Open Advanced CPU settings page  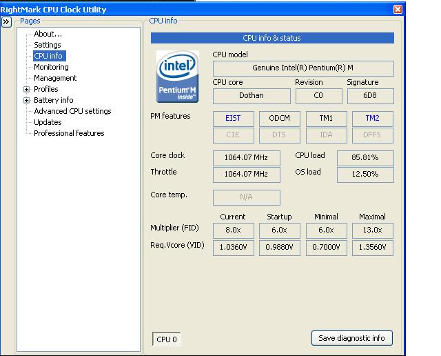click(72, 111)
